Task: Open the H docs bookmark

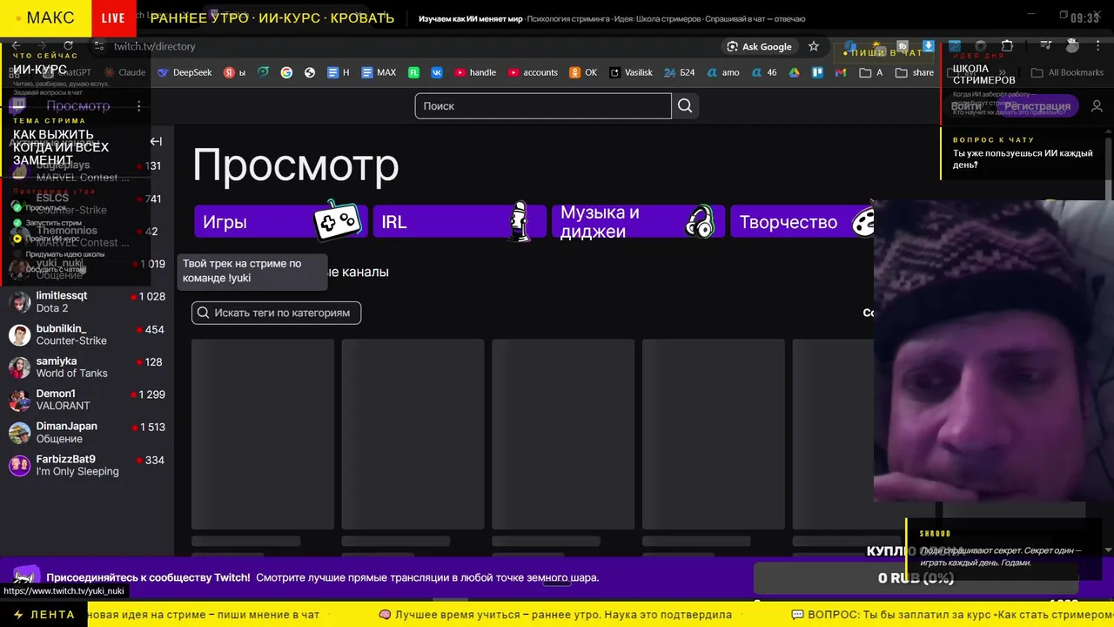Action: [x=339, y=72]
